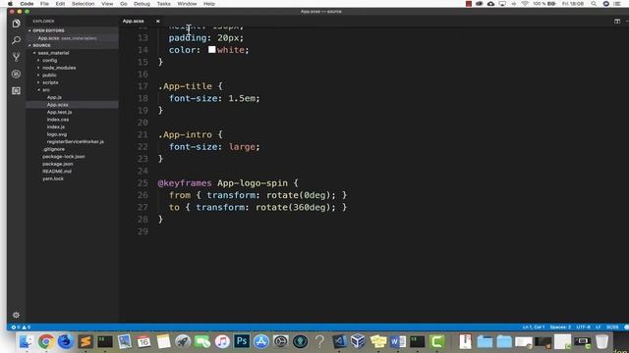
Task: Open the Window menu
Action: (187, 4)
